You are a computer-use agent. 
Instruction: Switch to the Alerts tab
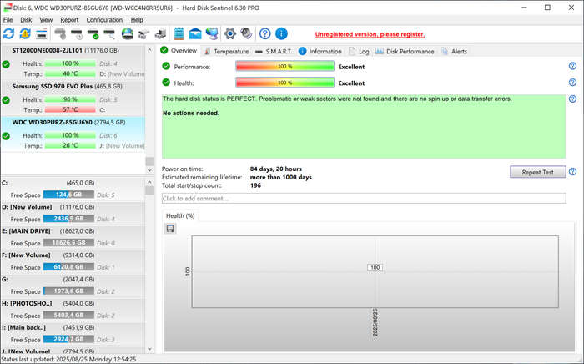click(x=454, y=52)
